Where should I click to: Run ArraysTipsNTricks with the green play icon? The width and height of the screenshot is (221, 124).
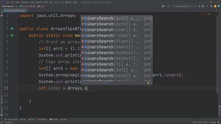pyautogui.click(x=195, y=6)
